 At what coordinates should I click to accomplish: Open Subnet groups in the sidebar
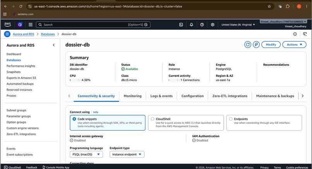click(x=16, y=110)
